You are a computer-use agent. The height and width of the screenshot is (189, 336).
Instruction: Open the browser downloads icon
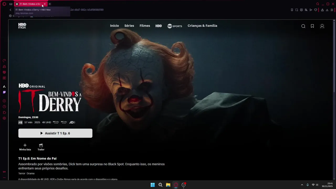pyautogui.click(x=327, y=10)
